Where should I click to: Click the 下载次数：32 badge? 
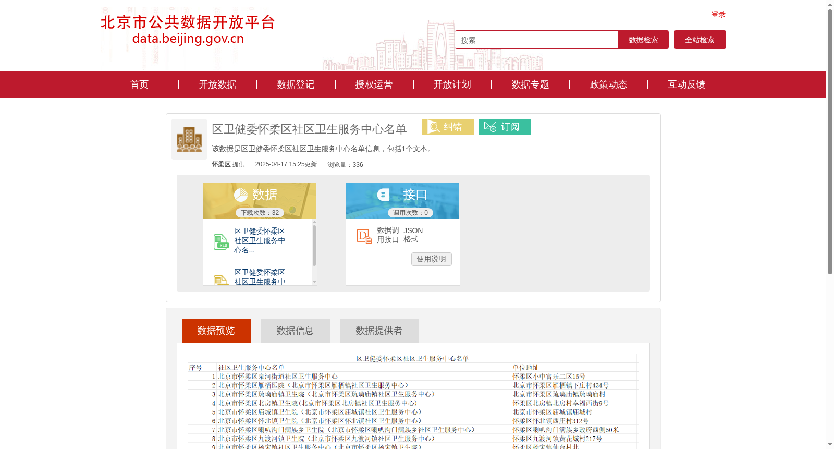pos(260,213)
